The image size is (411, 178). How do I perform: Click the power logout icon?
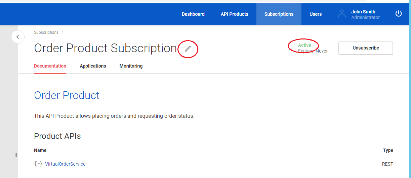tap(399, 14)
